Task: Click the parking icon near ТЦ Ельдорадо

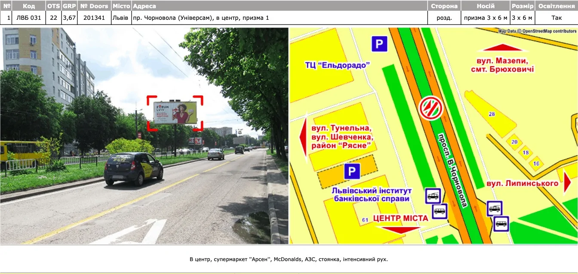Action: [379, 44]
